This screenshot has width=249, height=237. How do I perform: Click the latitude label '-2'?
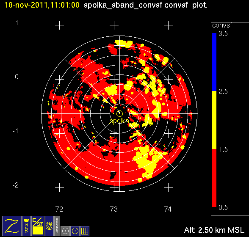15,185
